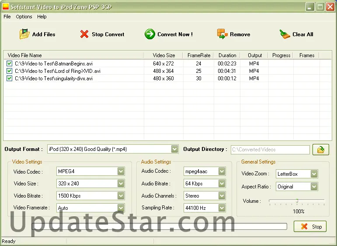Expand the Output Format dropdown
The height and width of the screenshot is (246, 337).
tap(174, 149)
